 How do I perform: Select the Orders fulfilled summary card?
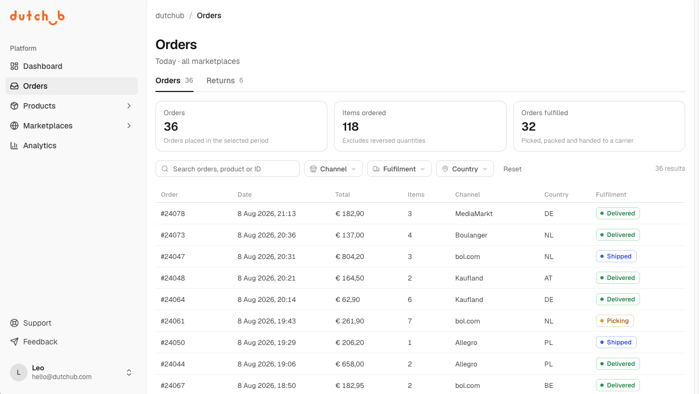(599, 126)
